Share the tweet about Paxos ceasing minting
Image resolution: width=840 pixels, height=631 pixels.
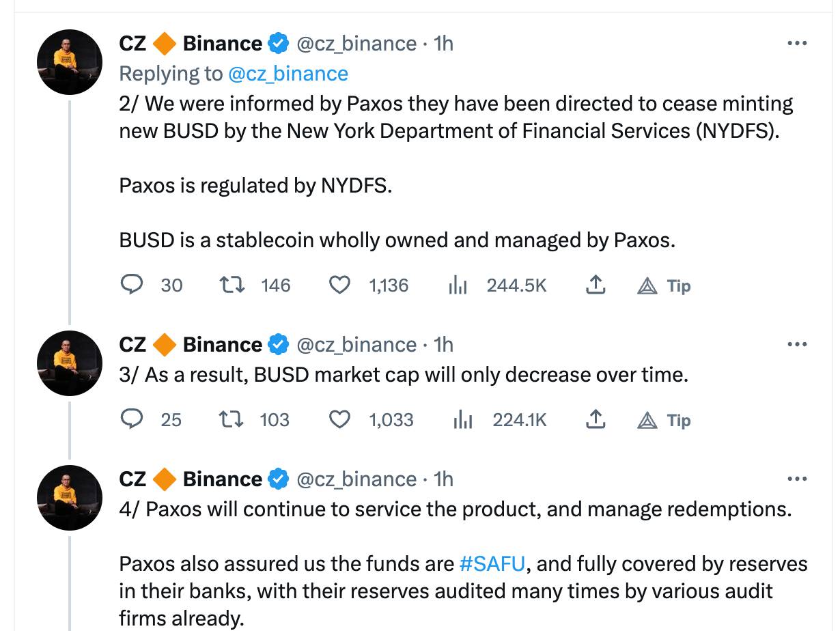click(x=596, y=285)
